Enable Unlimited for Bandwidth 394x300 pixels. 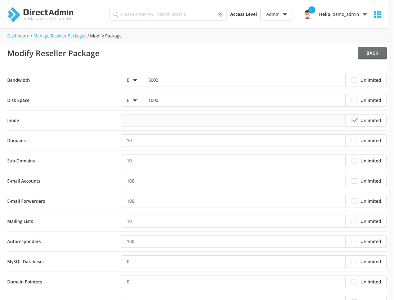pos(354,80)
